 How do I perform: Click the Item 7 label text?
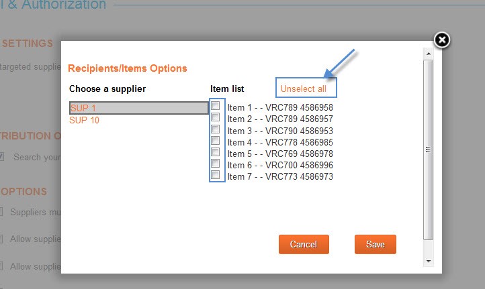click(x=280, y=177)
